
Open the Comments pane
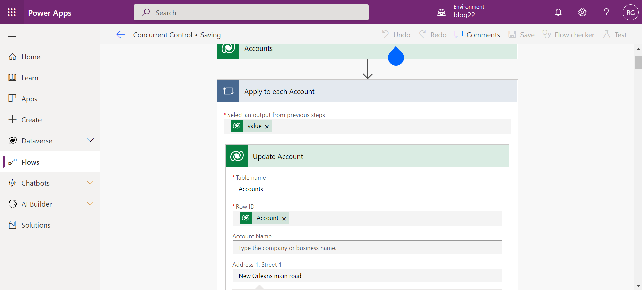pyautogui.click(x=477, y=35)
